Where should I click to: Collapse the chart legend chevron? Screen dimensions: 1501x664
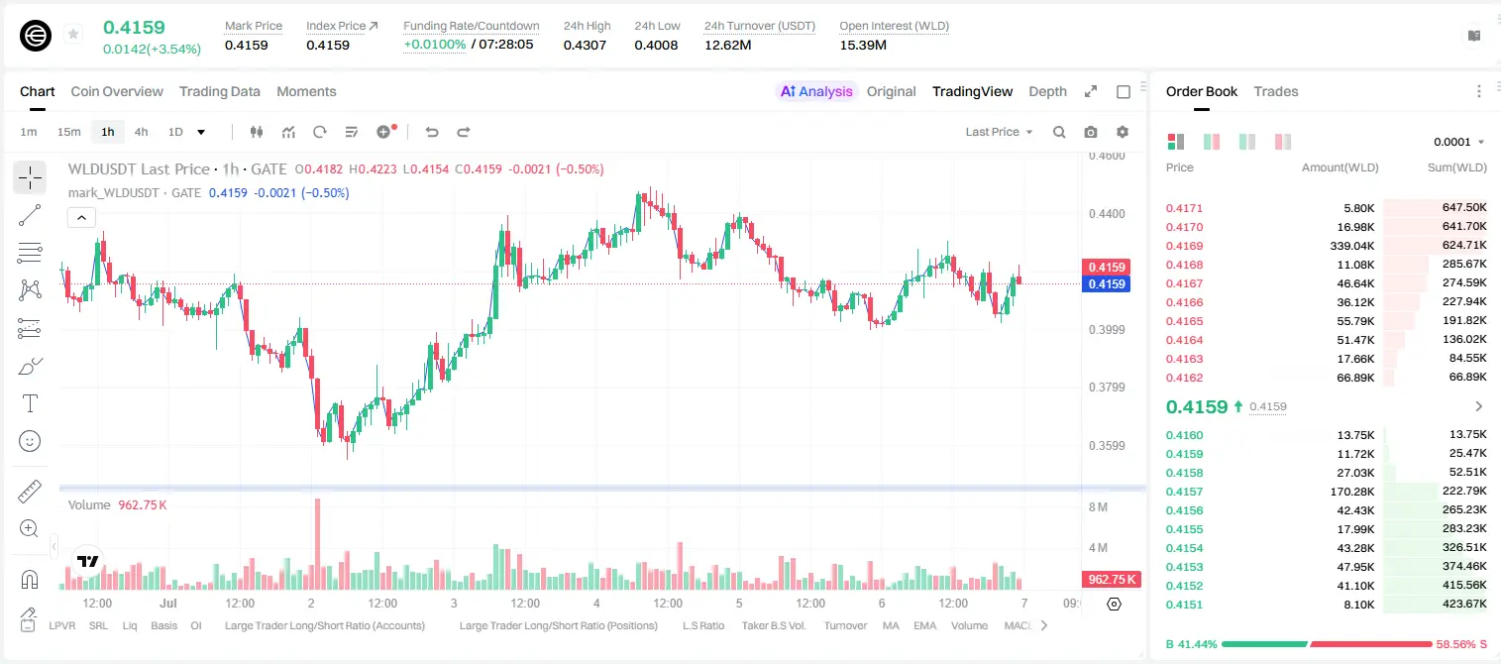[81, 217]
